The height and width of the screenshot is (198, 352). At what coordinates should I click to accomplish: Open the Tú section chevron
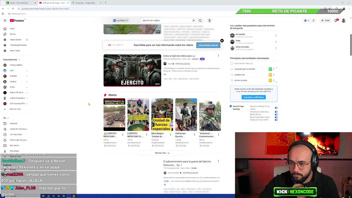[x=8, y=118]
